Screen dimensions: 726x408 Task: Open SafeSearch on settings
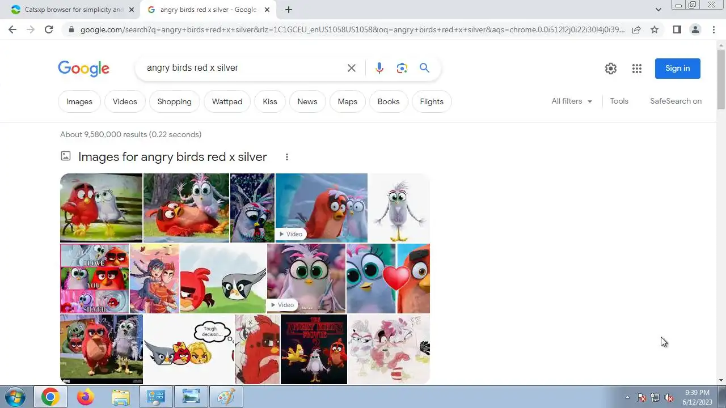[x=676, y=101]
